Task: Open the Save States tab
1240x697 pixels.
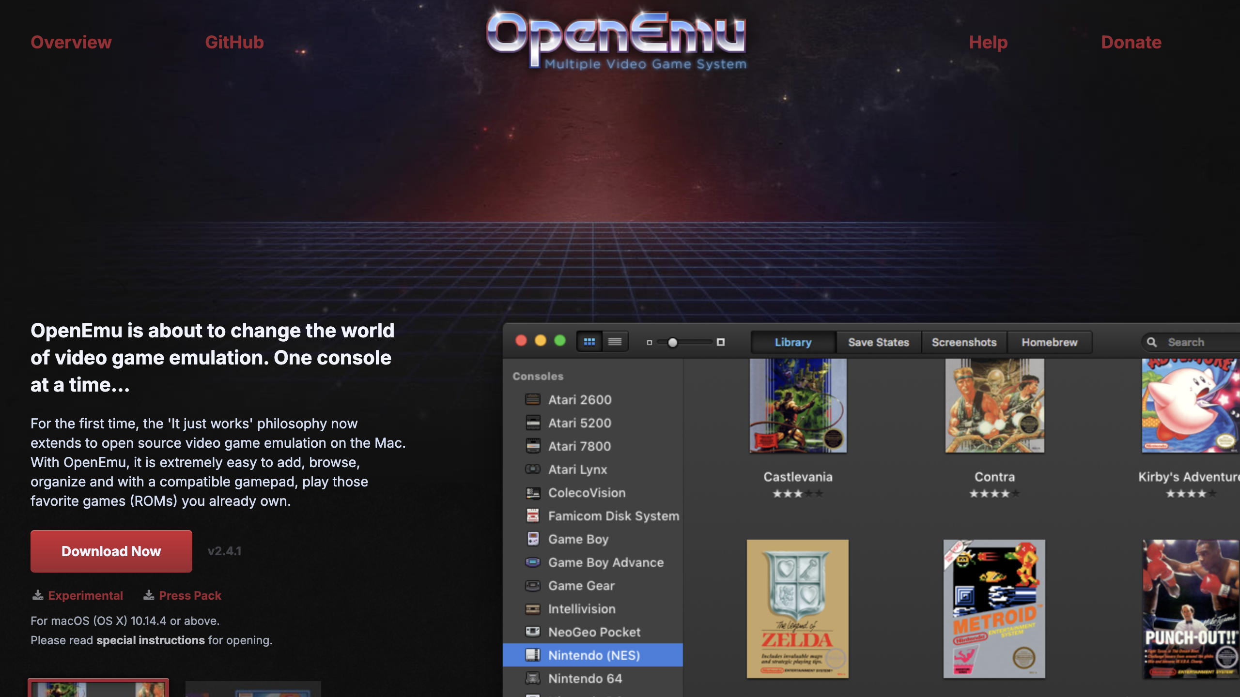Action: pyautogui.click(x=879, y=342)
